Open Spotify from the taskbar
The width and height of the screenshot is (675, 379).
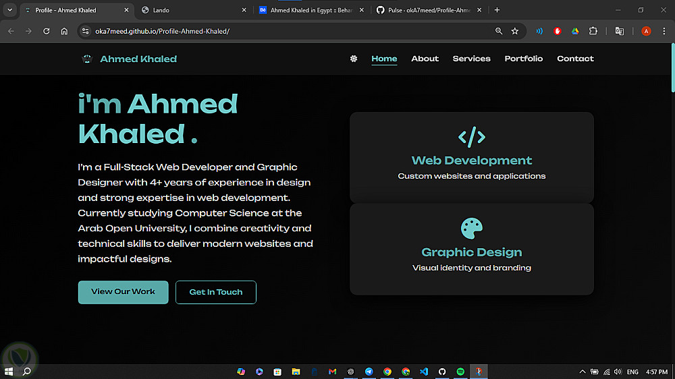point(460,372)
